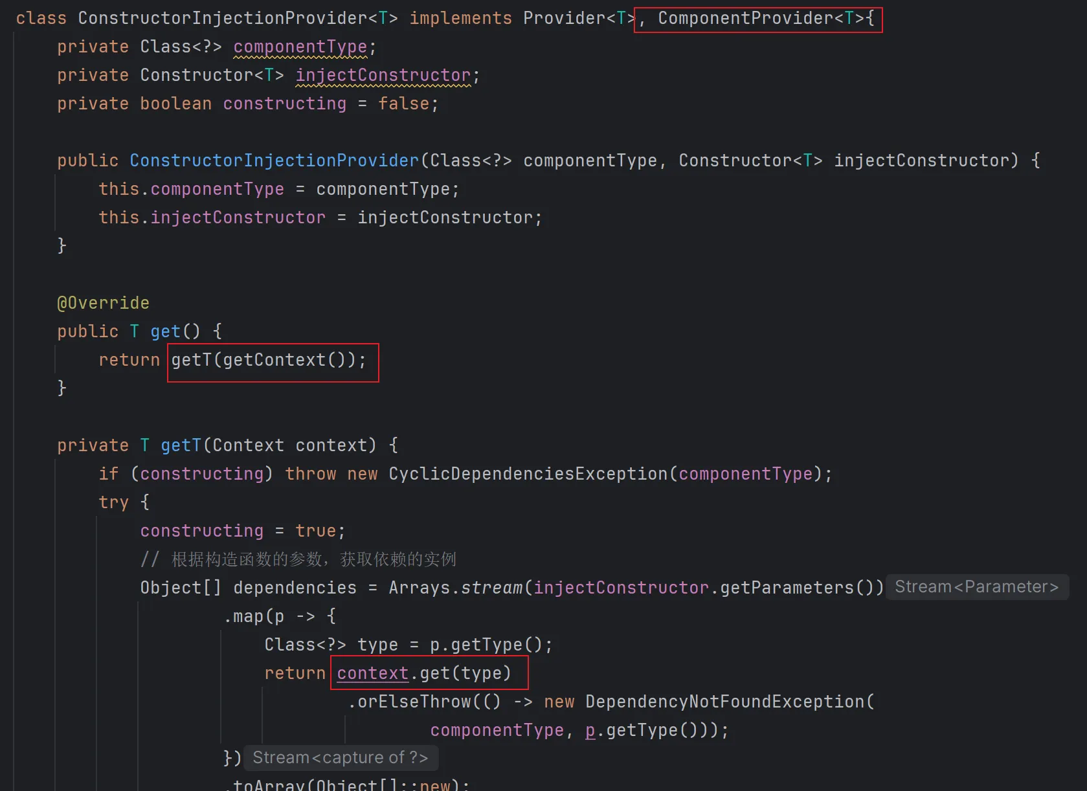Click the getContext() call in return statement
This screenshot has width=1087, height=791.
point(284,360)
